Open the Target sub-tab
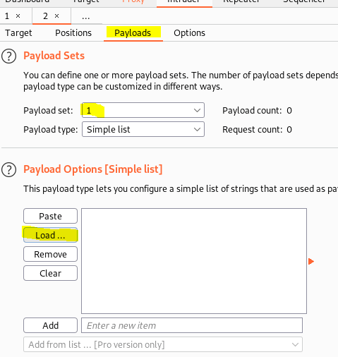 pyautogui.click(x=18, y=33)
